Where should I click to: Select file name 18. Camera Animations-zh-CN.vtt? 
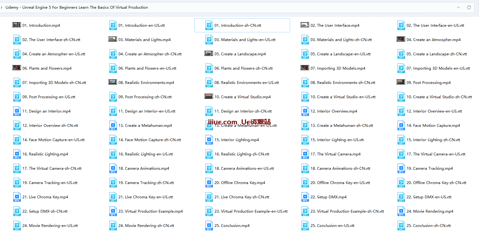click(x=340, y=168)
